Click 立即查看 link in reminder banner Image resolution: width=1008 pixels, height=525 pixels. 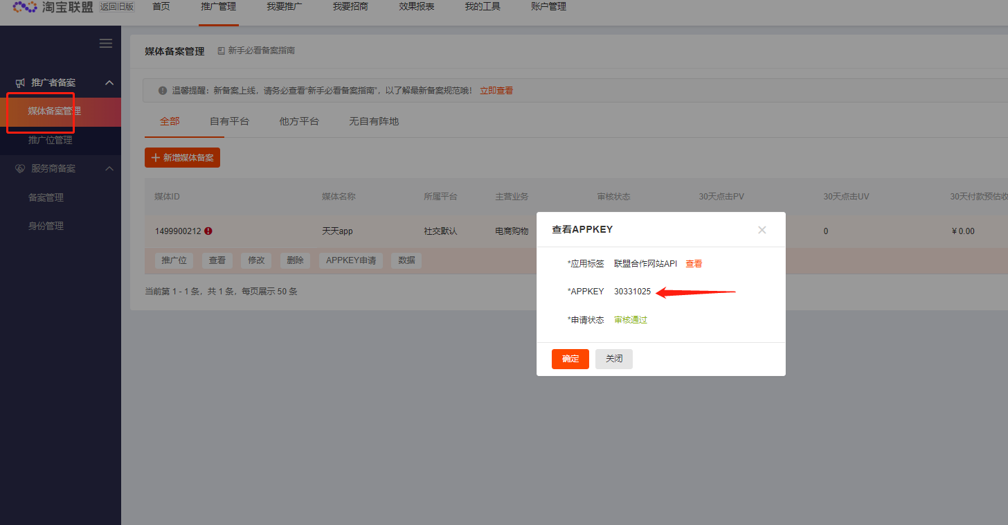[496, 91]
